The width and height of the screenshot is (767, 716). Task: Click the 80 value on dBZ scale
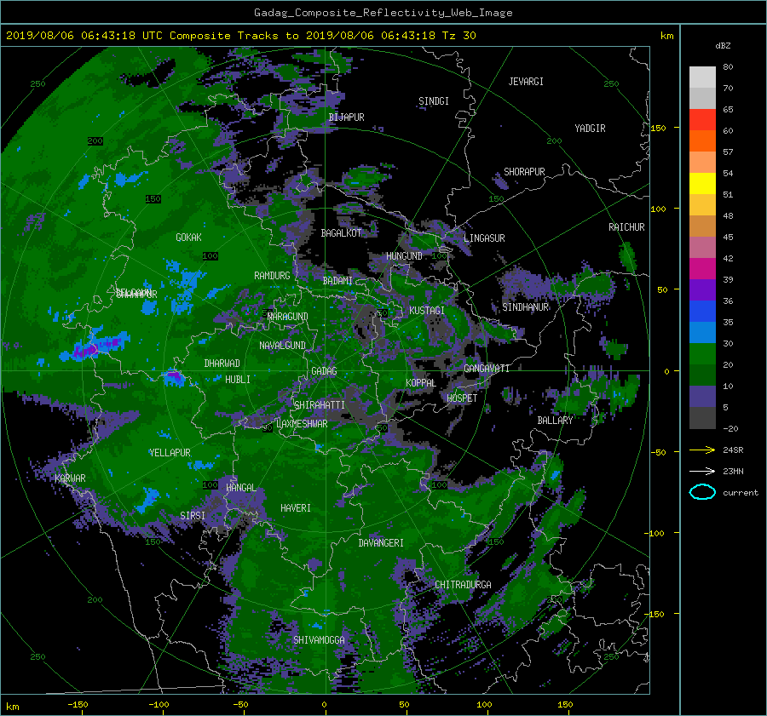[728, 67]
